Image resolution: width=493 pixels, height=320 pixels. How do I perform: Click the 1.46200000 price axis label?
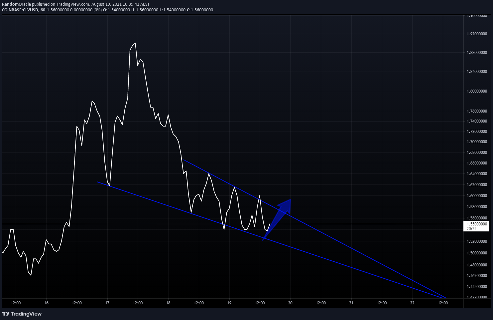click(x=477, y=276)
